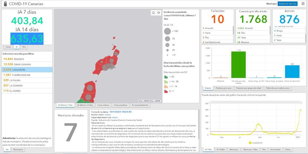This screenshot has height=154, width=308.
Task: Click the Cerrado por alta médica green bar
Action: coord(238,64)
